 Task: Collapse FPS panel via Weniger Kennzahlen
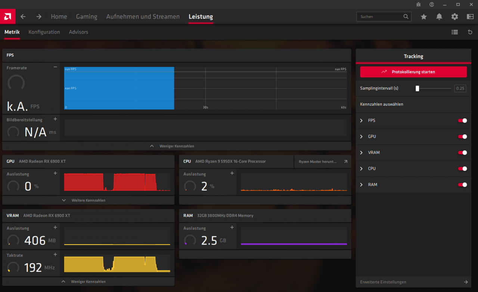(x=177, y=146)
